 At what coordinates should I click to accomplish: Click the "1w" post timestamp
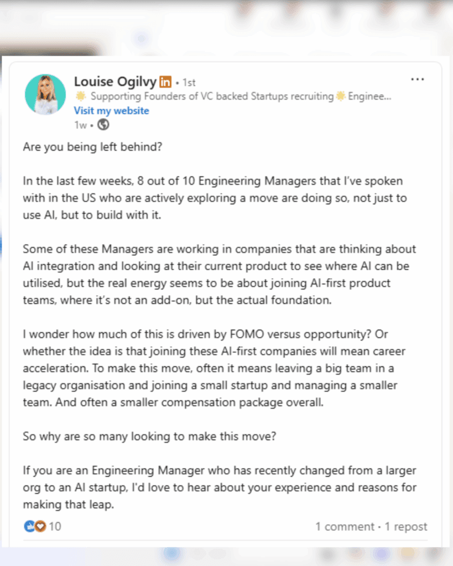pyautogui.click(x=80, y=125)
